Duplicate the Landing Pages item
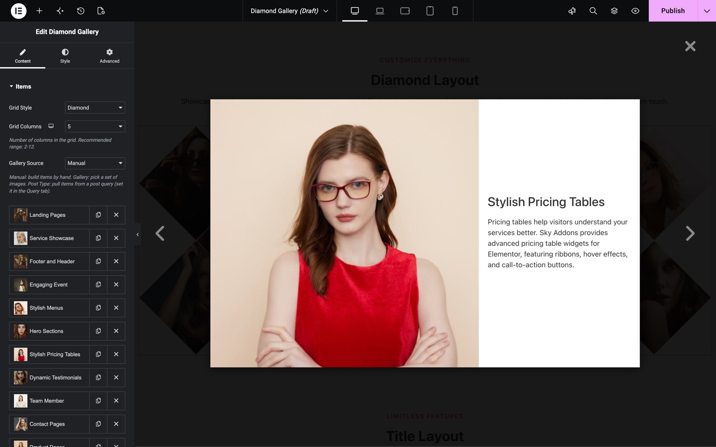Screen dimensions: 716x447 click(98, 215)
